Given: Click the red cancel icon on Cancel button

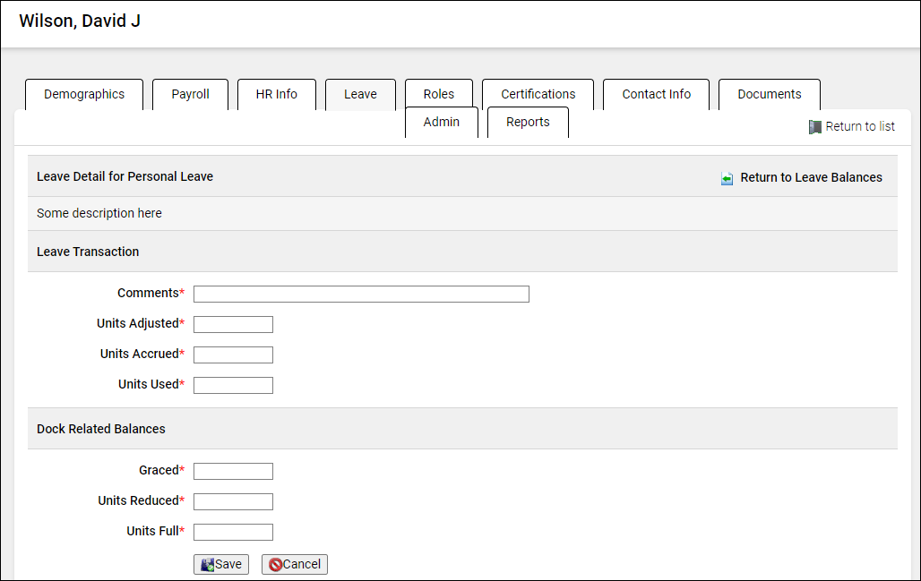Looking at the screenshot, I should (x=275, y=565).
